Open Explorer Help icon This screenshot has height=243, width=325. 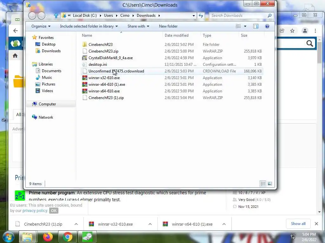(267, 26)
